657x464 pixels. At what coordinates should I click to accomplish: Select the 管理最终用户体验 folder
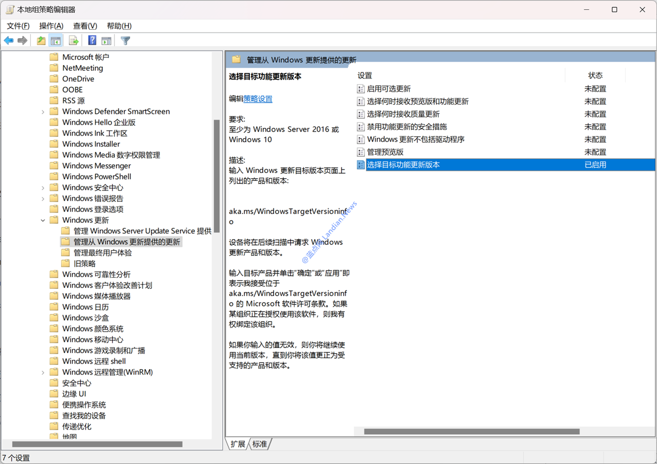tap(103, 253)
